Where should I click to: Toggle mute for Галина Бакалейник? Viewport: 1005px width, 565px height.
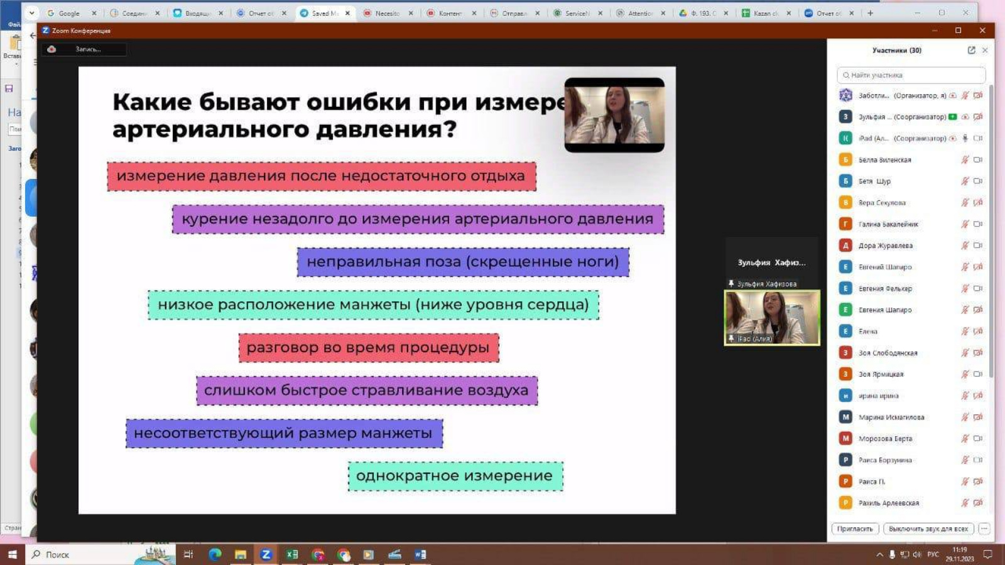[965, 224]
